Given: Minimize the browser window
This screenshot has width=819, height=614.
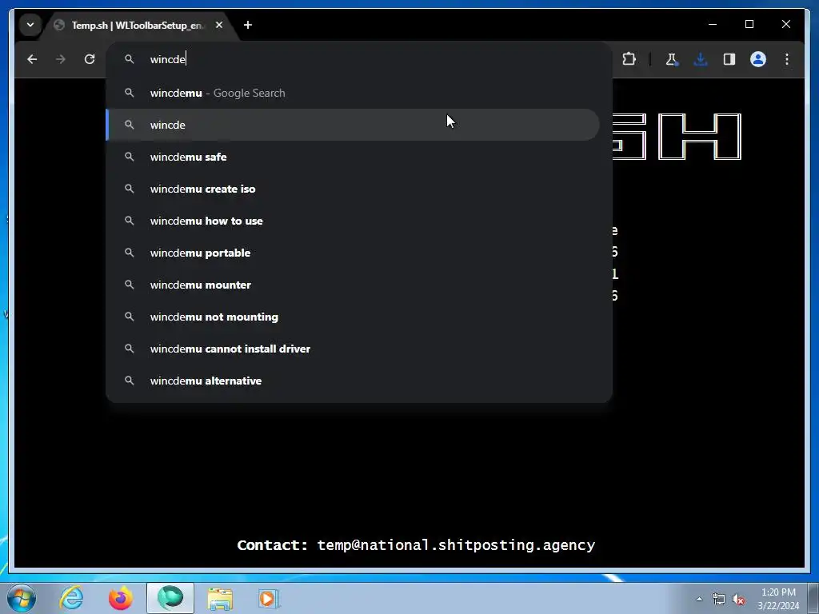Looking at the screenshot, I should tap(713, 24).
